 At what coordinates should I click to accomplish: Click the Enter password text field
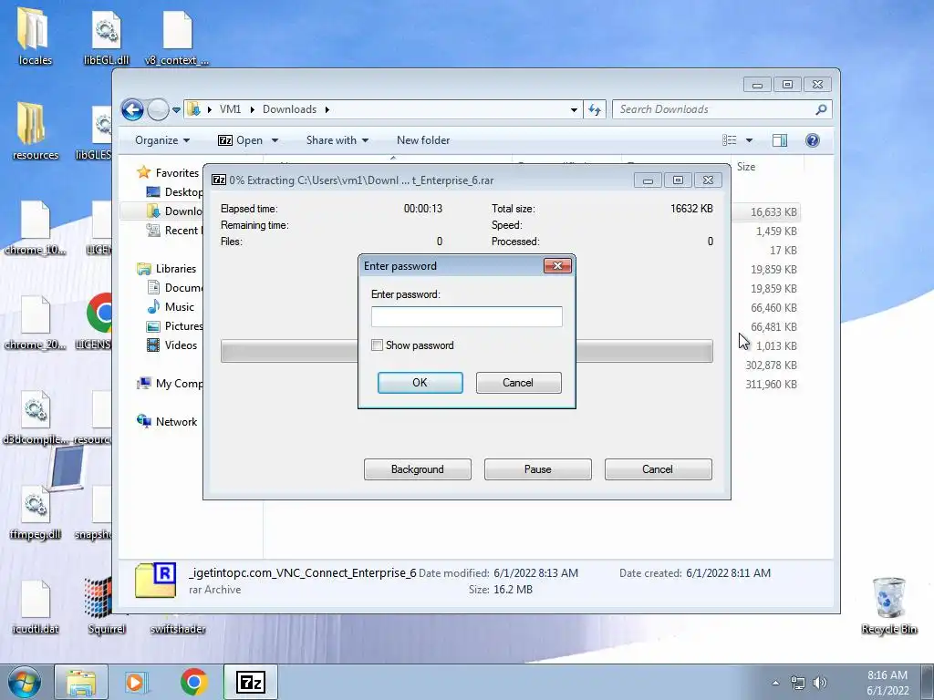coord(466,316)
